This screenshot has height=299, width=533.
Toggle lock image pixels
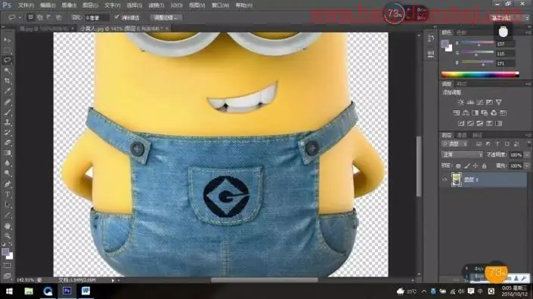pos(467,165)
